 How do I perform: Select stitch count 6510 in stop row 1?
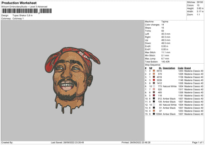159,71
